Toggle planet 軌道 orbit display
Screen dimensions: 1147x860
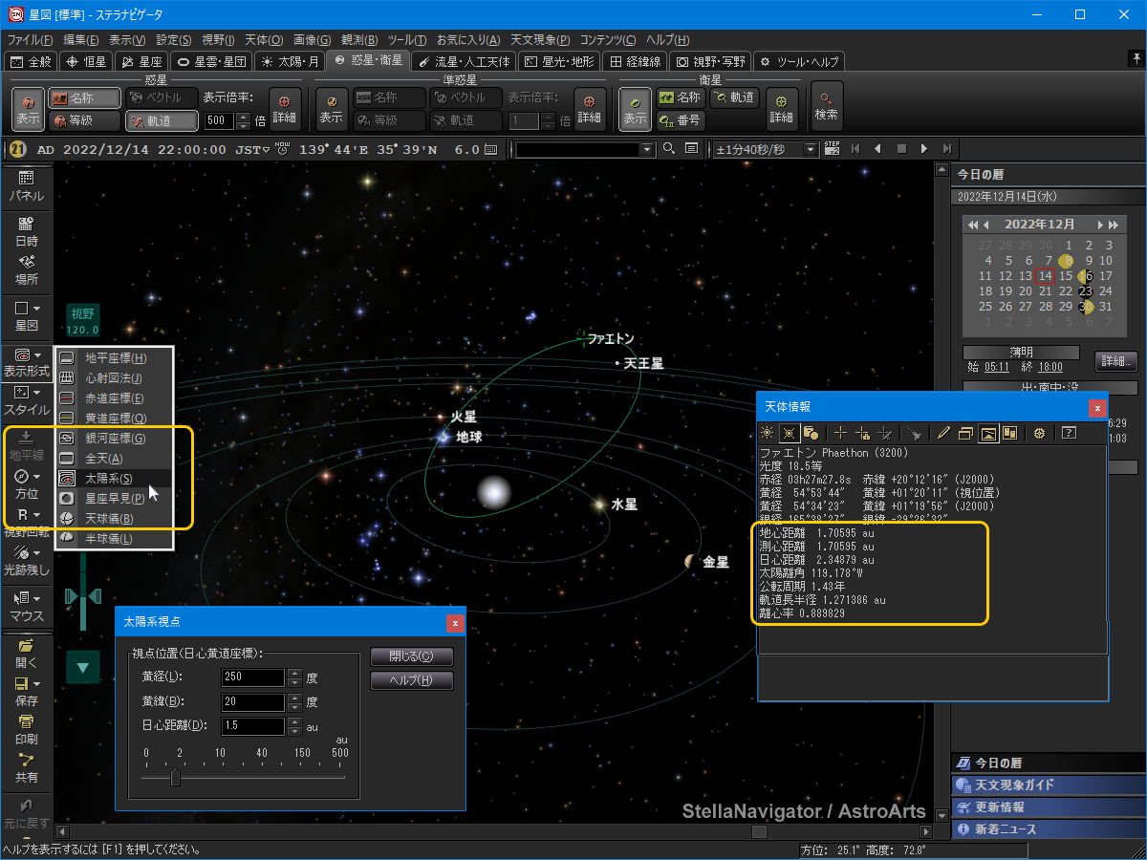161,121
